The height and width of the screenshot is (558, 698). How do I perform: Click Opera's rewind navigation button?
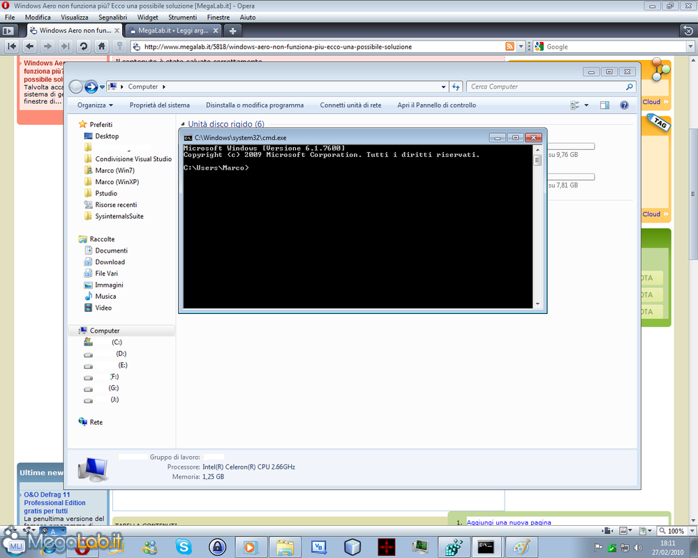[x=12, y=46]
